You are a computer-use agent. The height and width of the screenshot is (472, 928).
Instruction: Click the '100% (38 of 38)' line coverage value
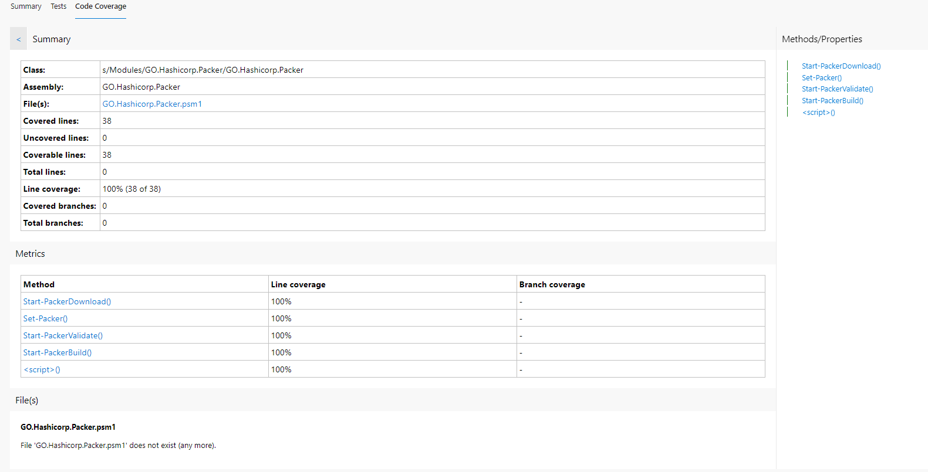pyautogui.click(x=131, y=189)
